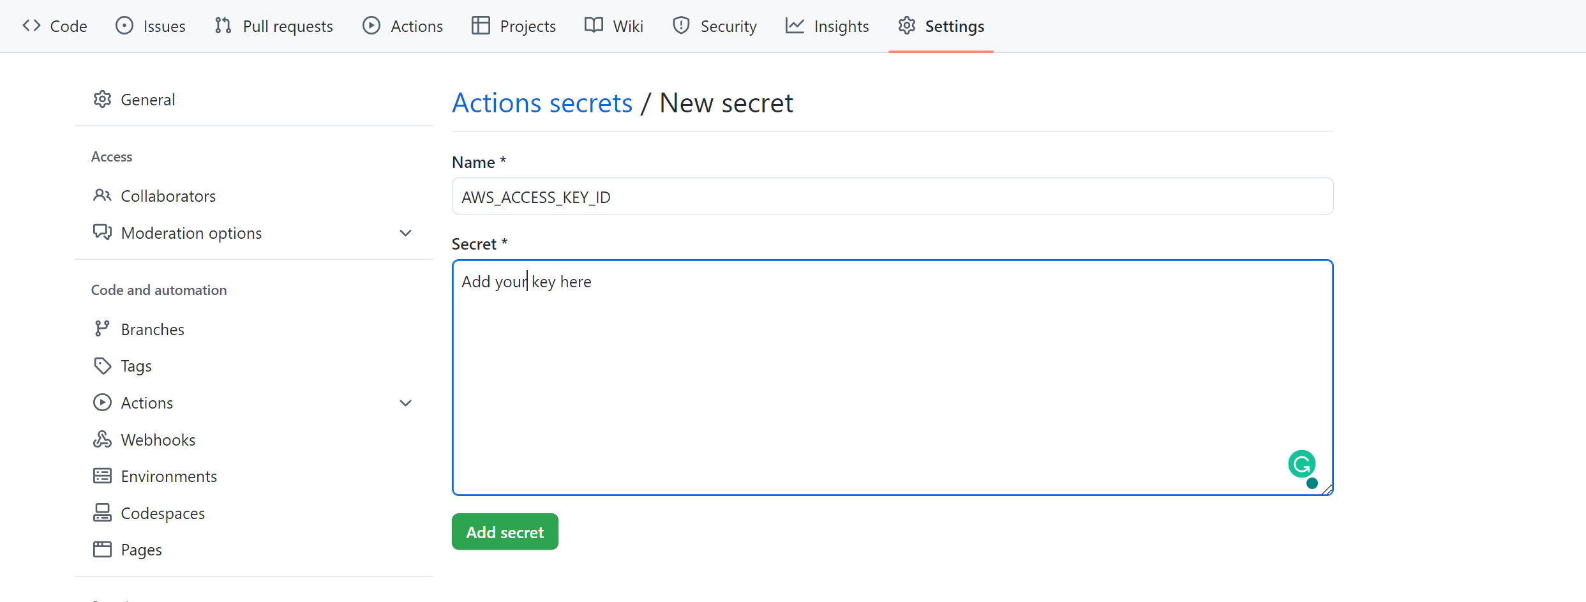Open Webhooks via its sidebar icon
This screenshot has height=602, width=1586.
coord(102,439)
